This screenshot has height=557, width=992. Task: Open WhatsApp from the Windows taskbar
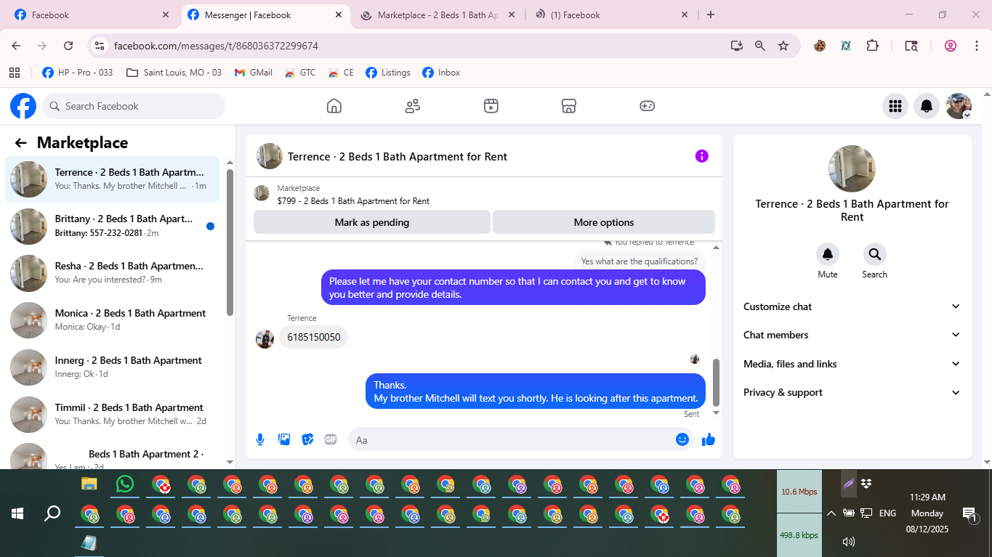(x=125, y=484)
